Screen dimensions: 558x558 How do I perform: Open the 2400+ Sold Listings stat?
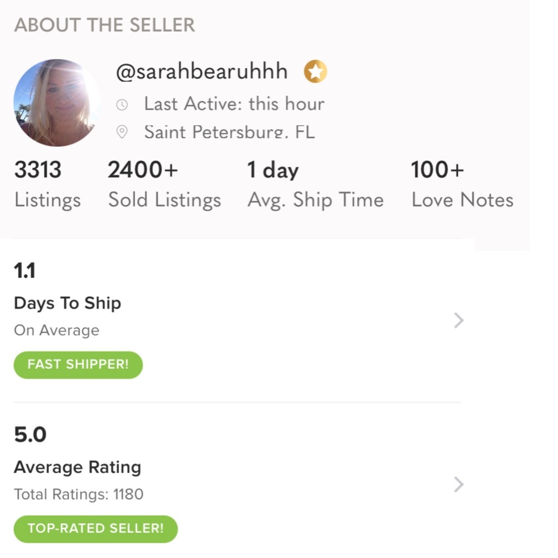(165, 184)
